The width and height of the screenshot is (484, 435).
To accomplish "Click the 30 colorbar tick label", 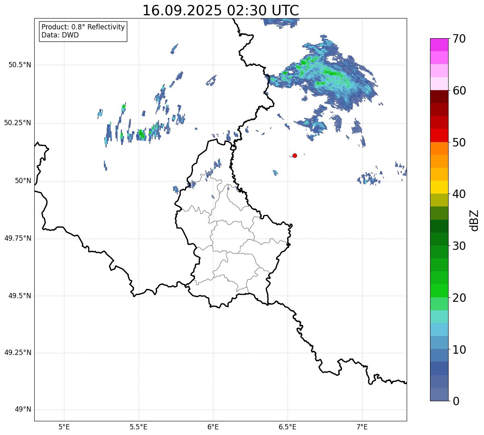I will coord(459,246).
